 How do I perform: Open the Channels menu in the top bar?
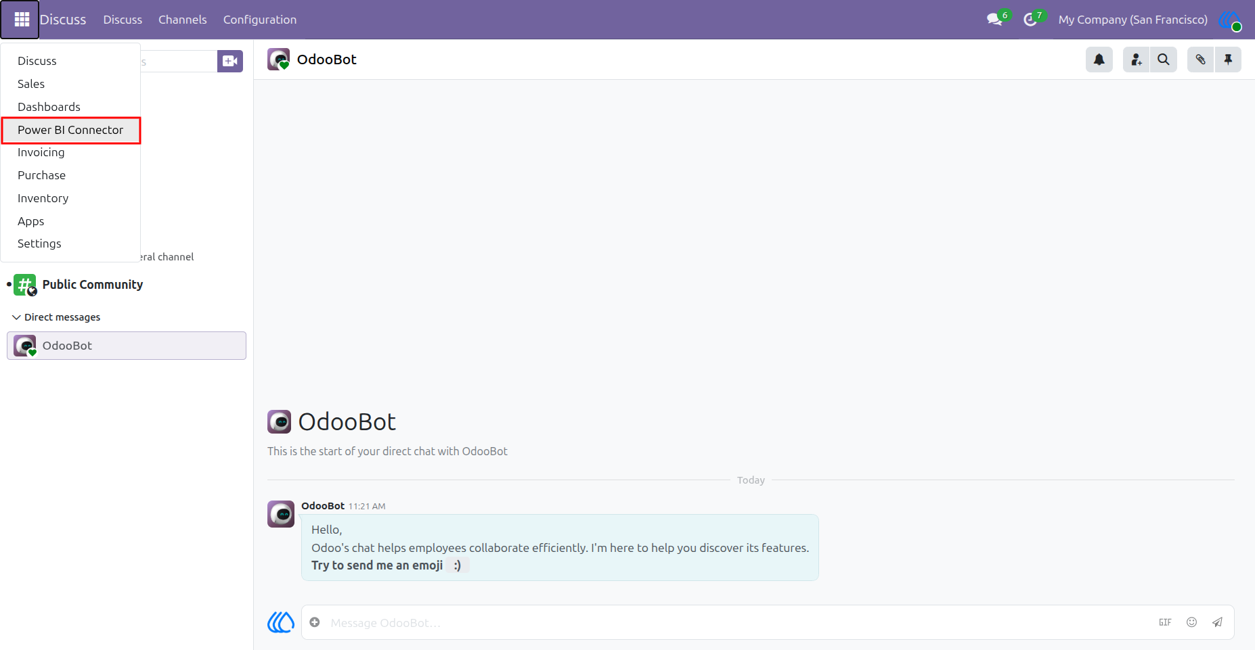pyautogui.click(x=183, y=20)
